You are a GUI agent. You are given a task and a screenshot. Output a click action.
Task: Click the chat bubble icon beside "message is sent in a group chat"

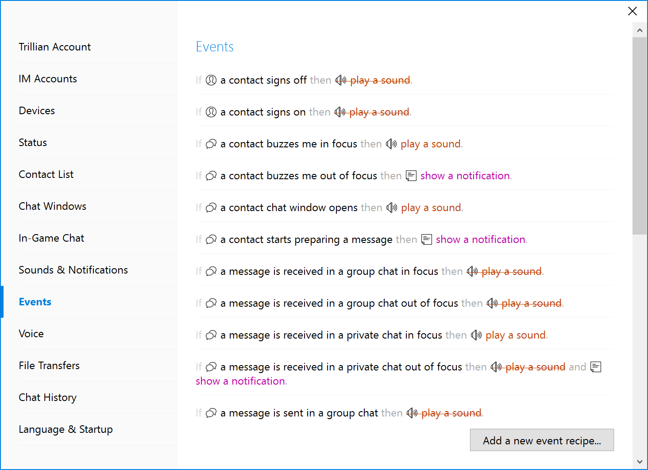pos(211,413)
